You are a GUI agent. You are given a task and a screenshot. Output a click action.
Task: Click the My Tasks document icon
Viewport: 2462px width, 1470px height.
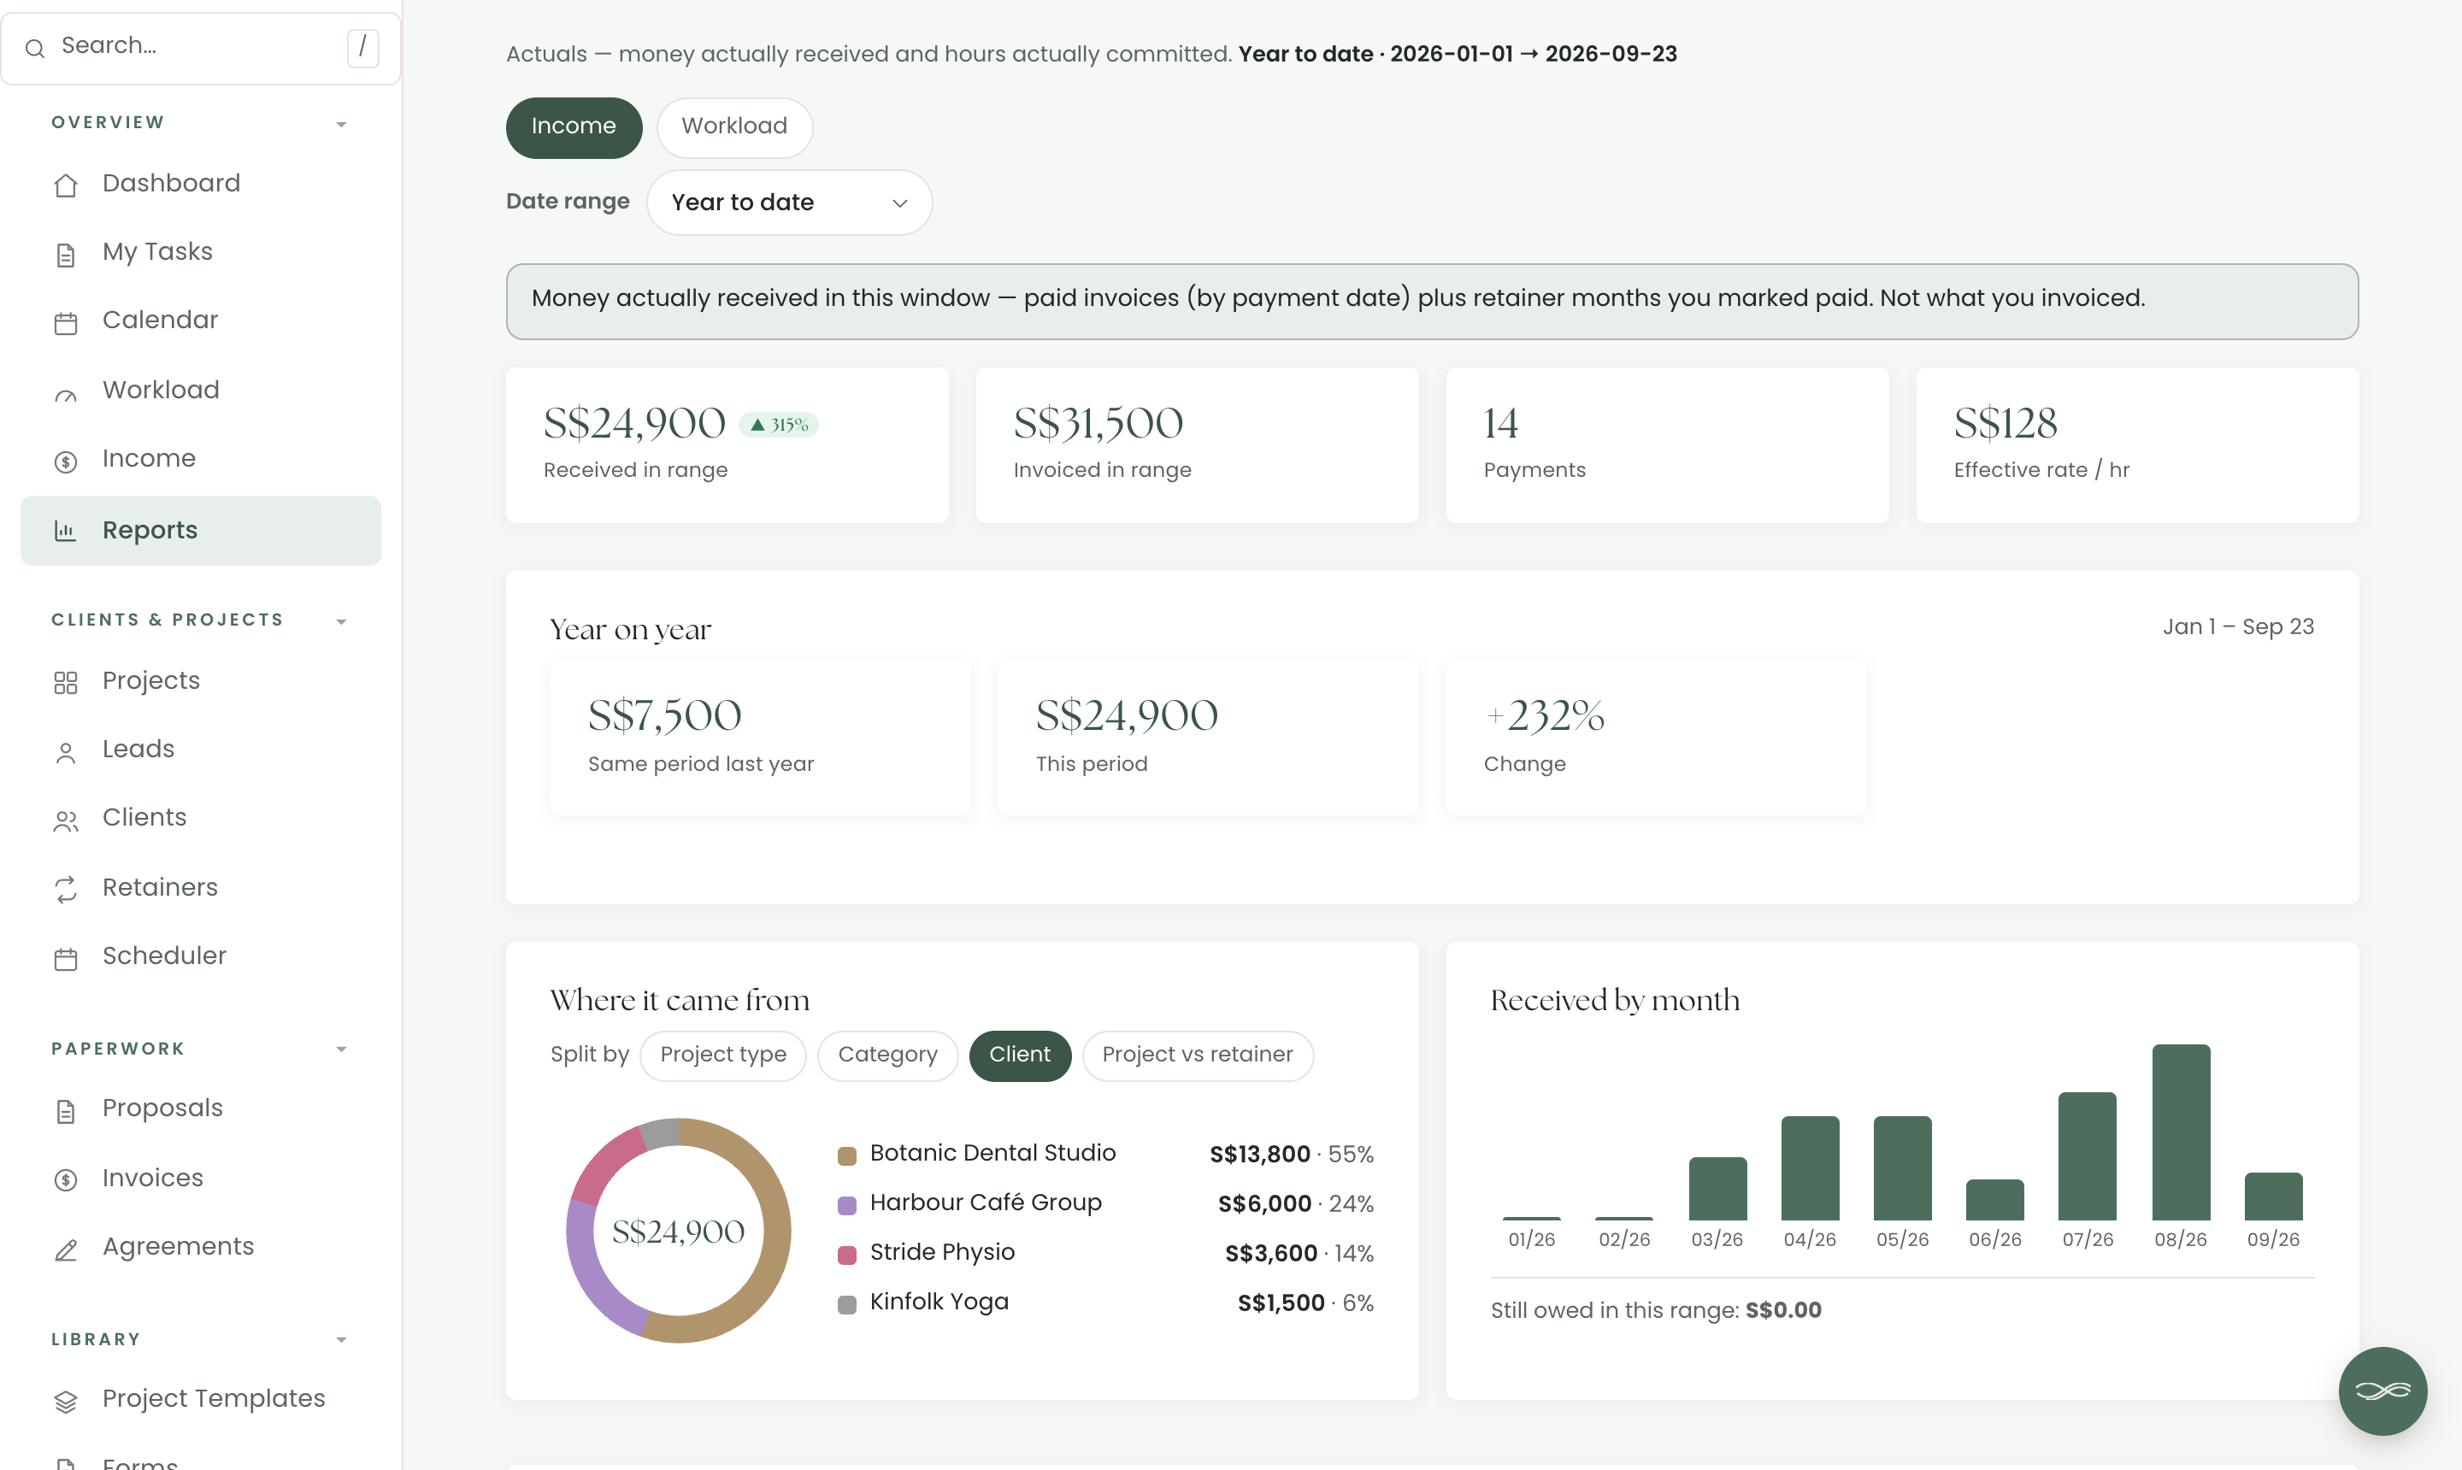point(65,255)
